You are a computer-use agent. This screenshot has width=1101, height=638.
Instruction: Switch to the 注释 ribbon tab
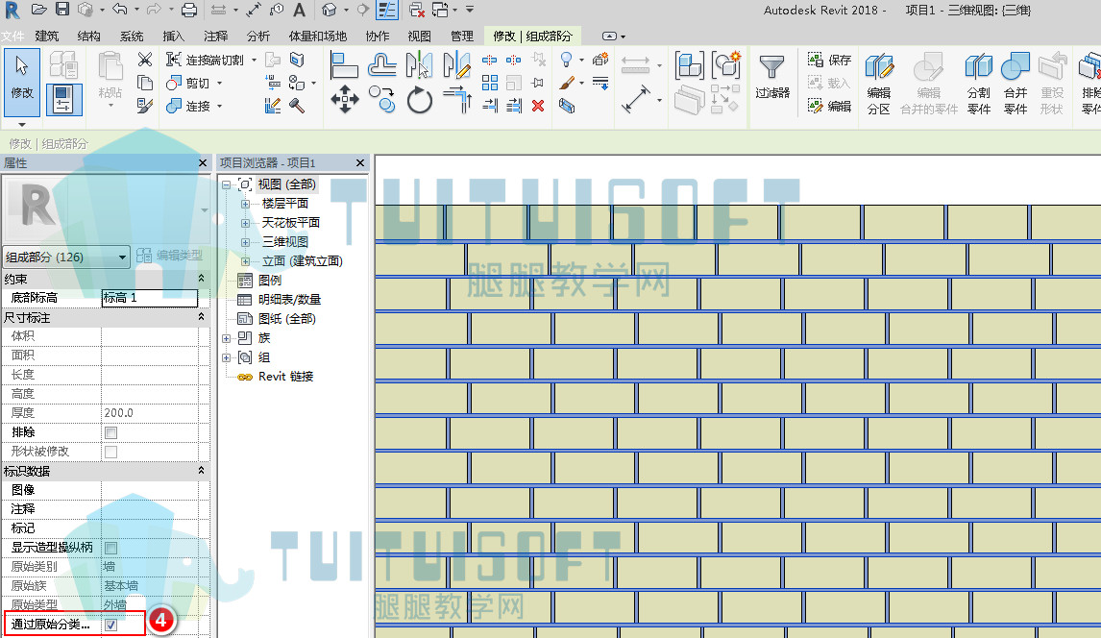tap(215, 36)
